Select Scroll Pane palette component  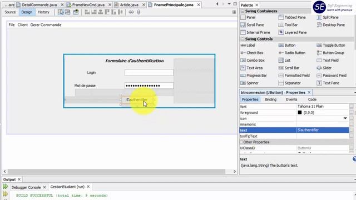252,24
